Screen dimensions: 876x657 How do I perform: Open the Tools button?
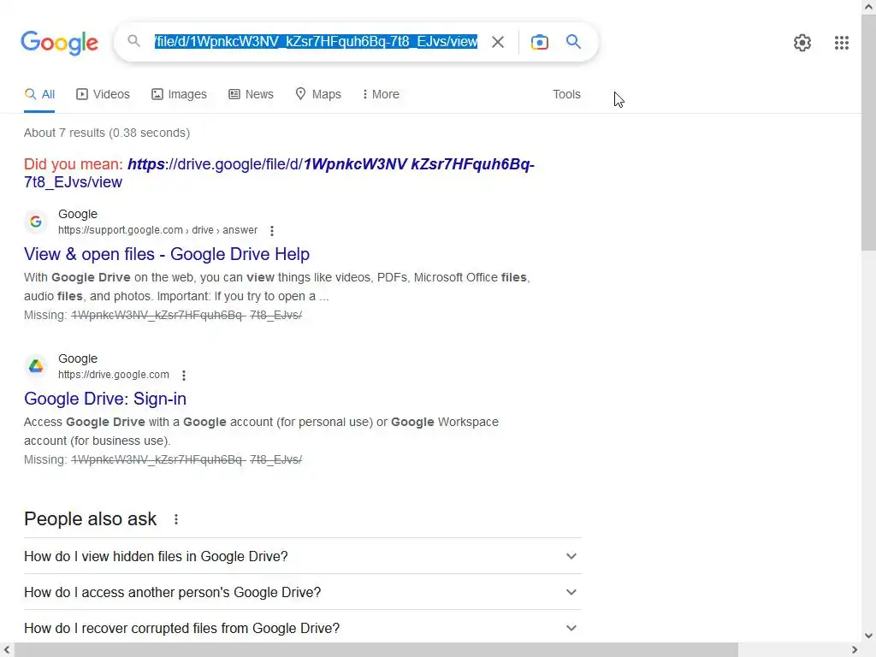coord(566,94)
